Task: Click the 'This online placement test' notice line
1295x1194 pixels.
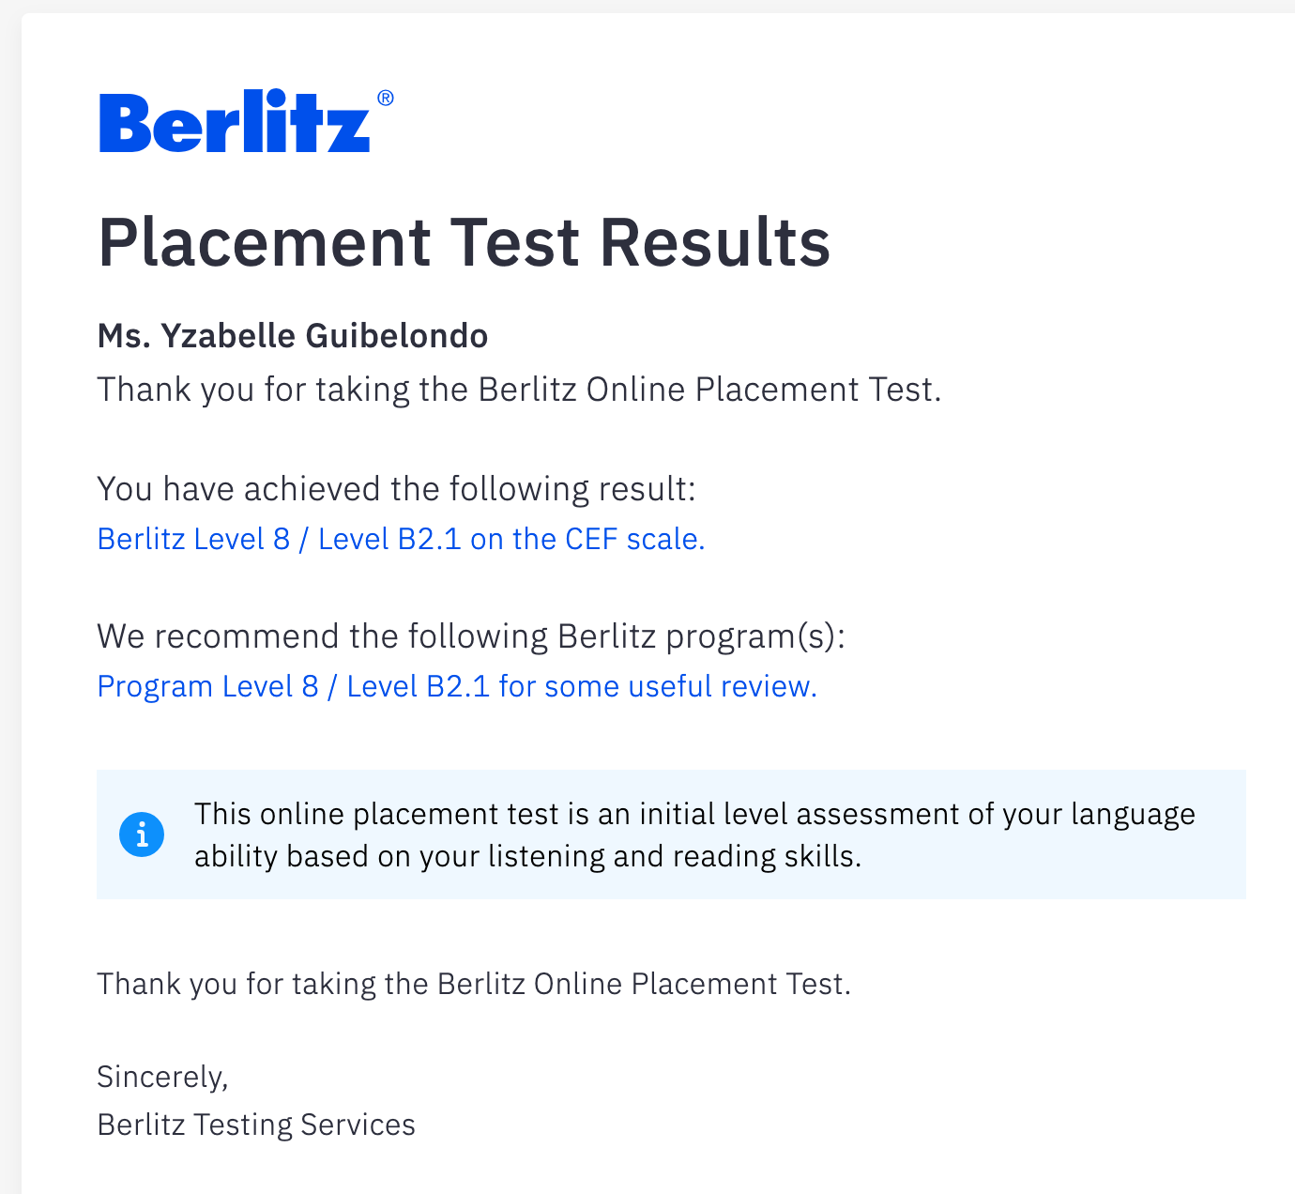Action: (x=694, y=813)
